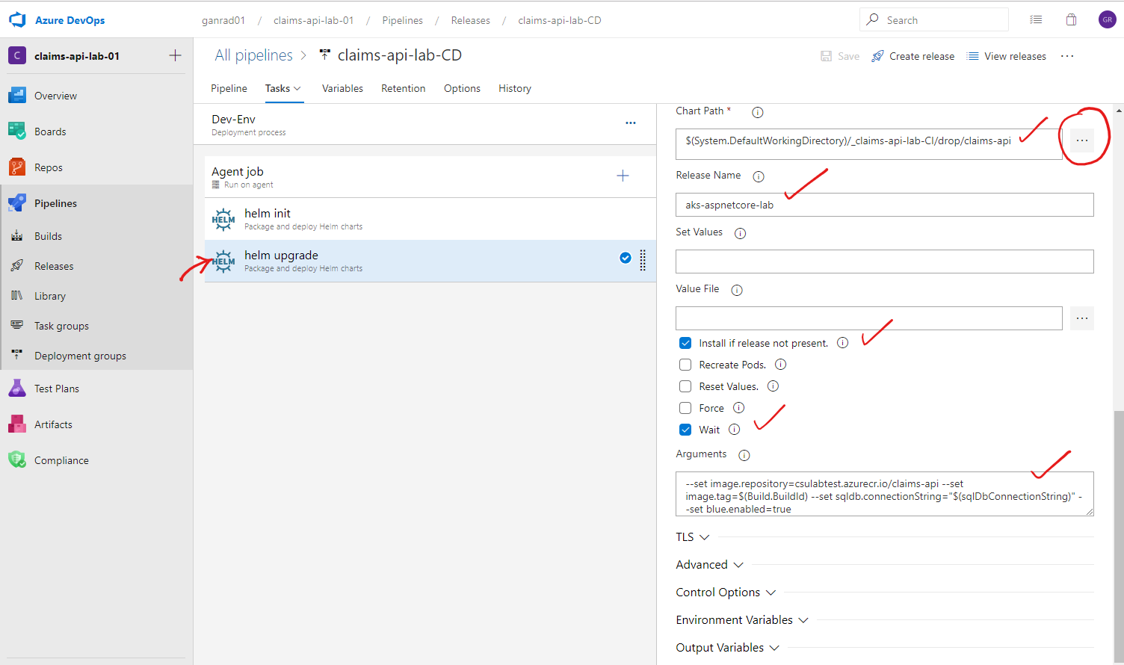Open the GR user avatar
The width and height of the screenshot is (1124, 665).
(1107, 20)
